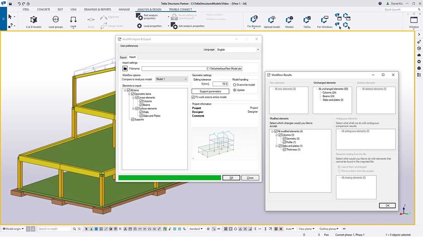The height and width of the screenshot is (237, 423).
Task: Open the DRAWINGS & REPORTS ribbon tab
Action: [x=98, y=9]
